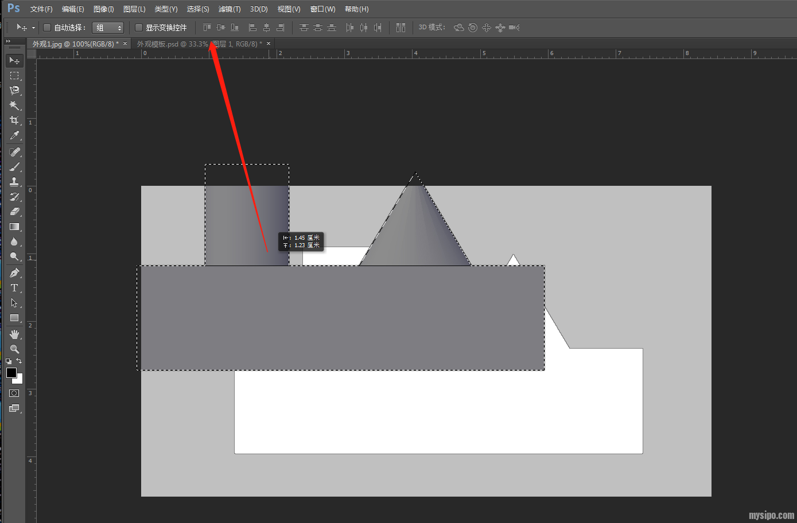
Task: Open the 组 auto-select dropdown
Action: 108,28
